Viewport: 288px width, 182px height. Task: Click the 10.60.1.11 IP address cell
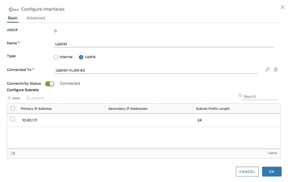click(30, 120)
